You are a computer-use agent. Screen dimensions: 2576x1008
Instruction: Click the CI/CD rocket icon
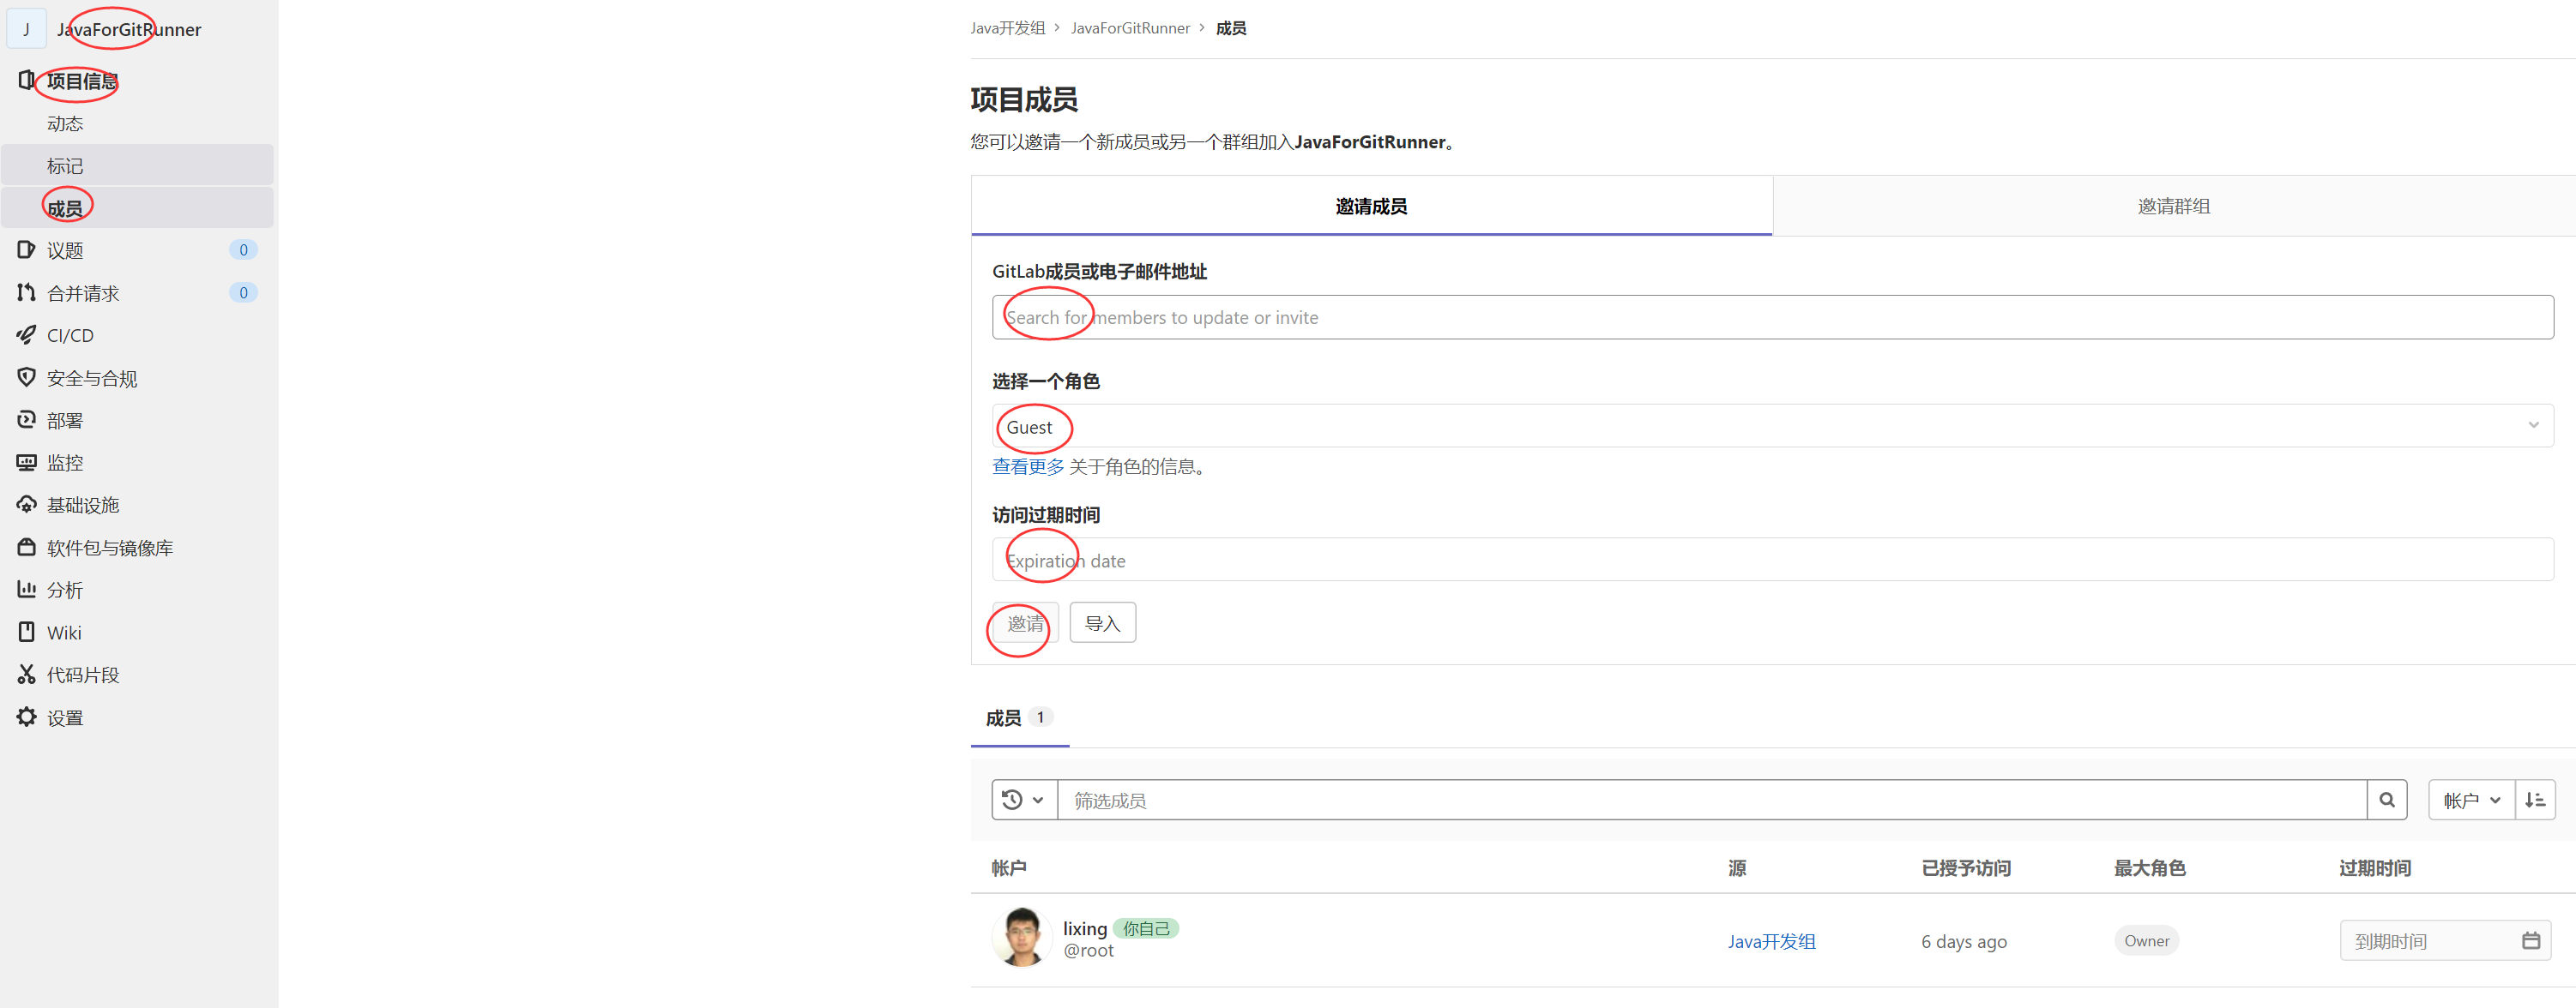click(26, 334)
